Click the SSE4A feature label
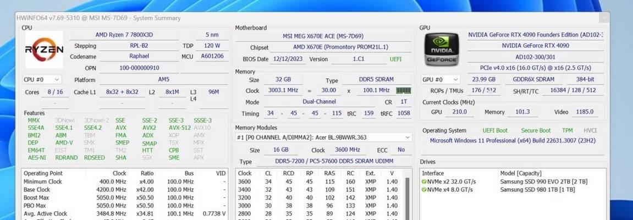Image resolution: width=633 pixels, height=220 pixels. point(36,128)
